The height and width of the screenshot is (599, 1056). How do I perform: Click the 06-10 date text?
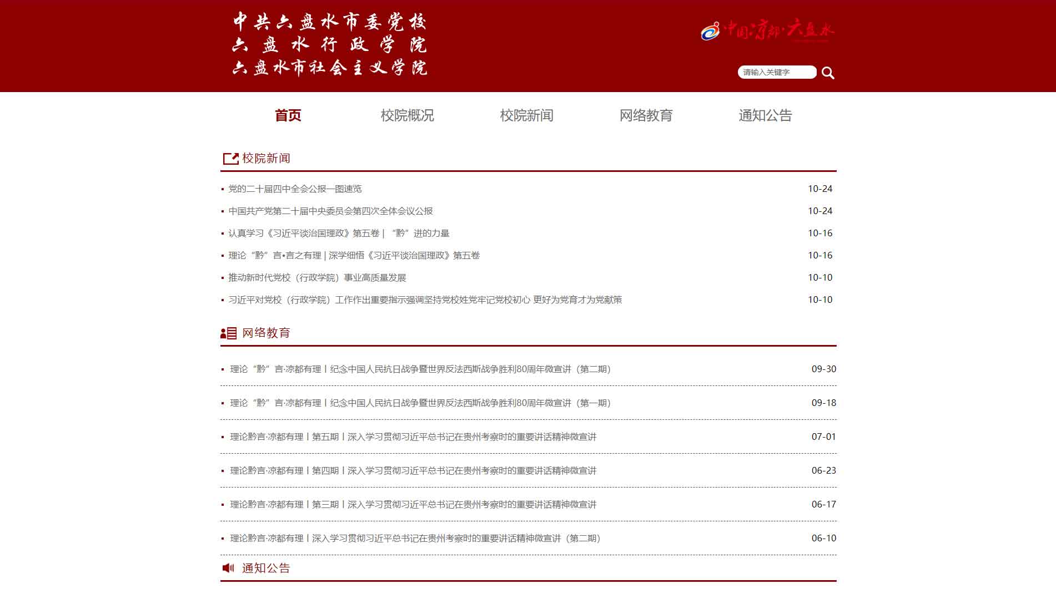click(x=824, y=538)
